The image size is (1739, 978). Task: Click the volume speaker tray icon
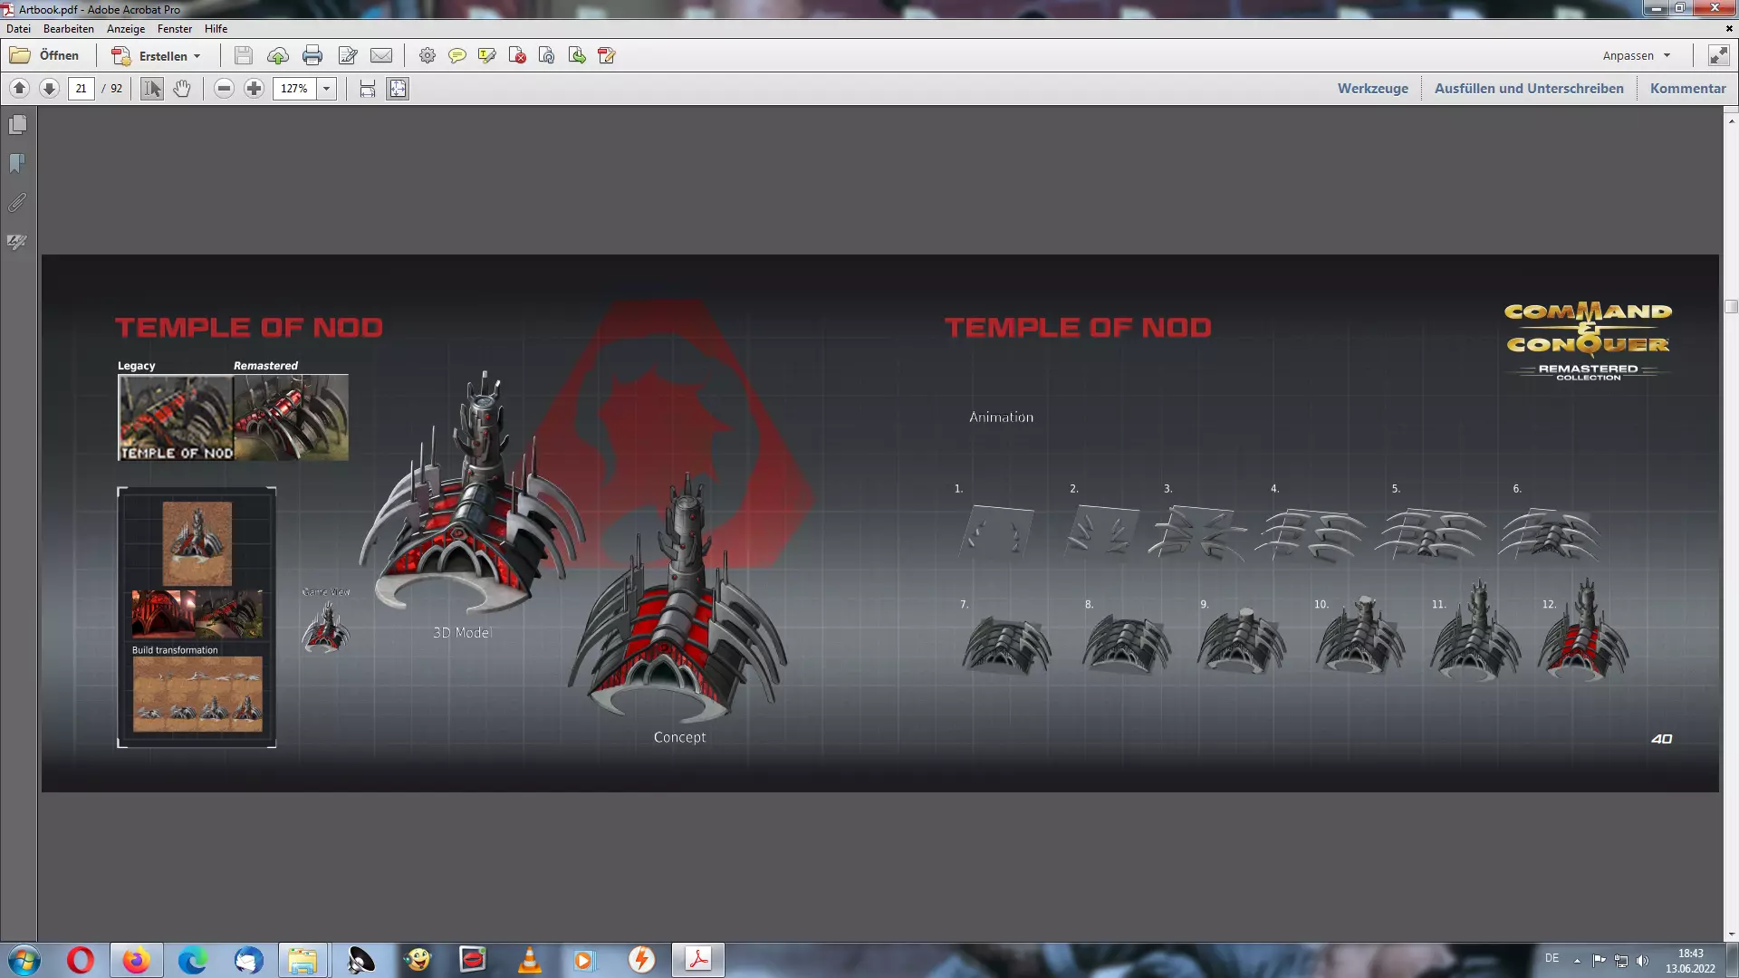[1643, 960]
